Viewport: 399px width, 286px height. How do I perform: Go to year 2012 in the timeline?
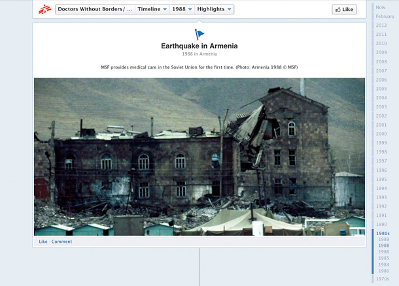pyautogui.click(x=381, y=25)
